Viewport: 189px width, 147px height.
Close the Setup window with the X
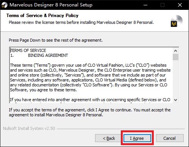point(180,5)
